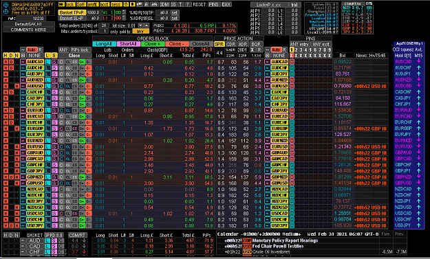Click the cyan L button for the CAD basket
430x259 pixels.
point(47,247)
